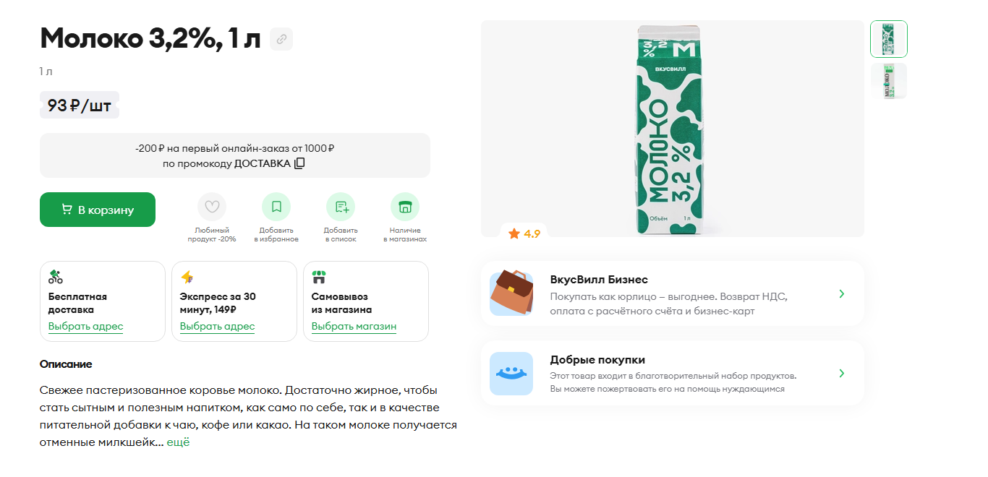The height and width of the screenshot is (477, 988).
Task: Click Выбрать магазин link
Action: (x=354, y=326)
